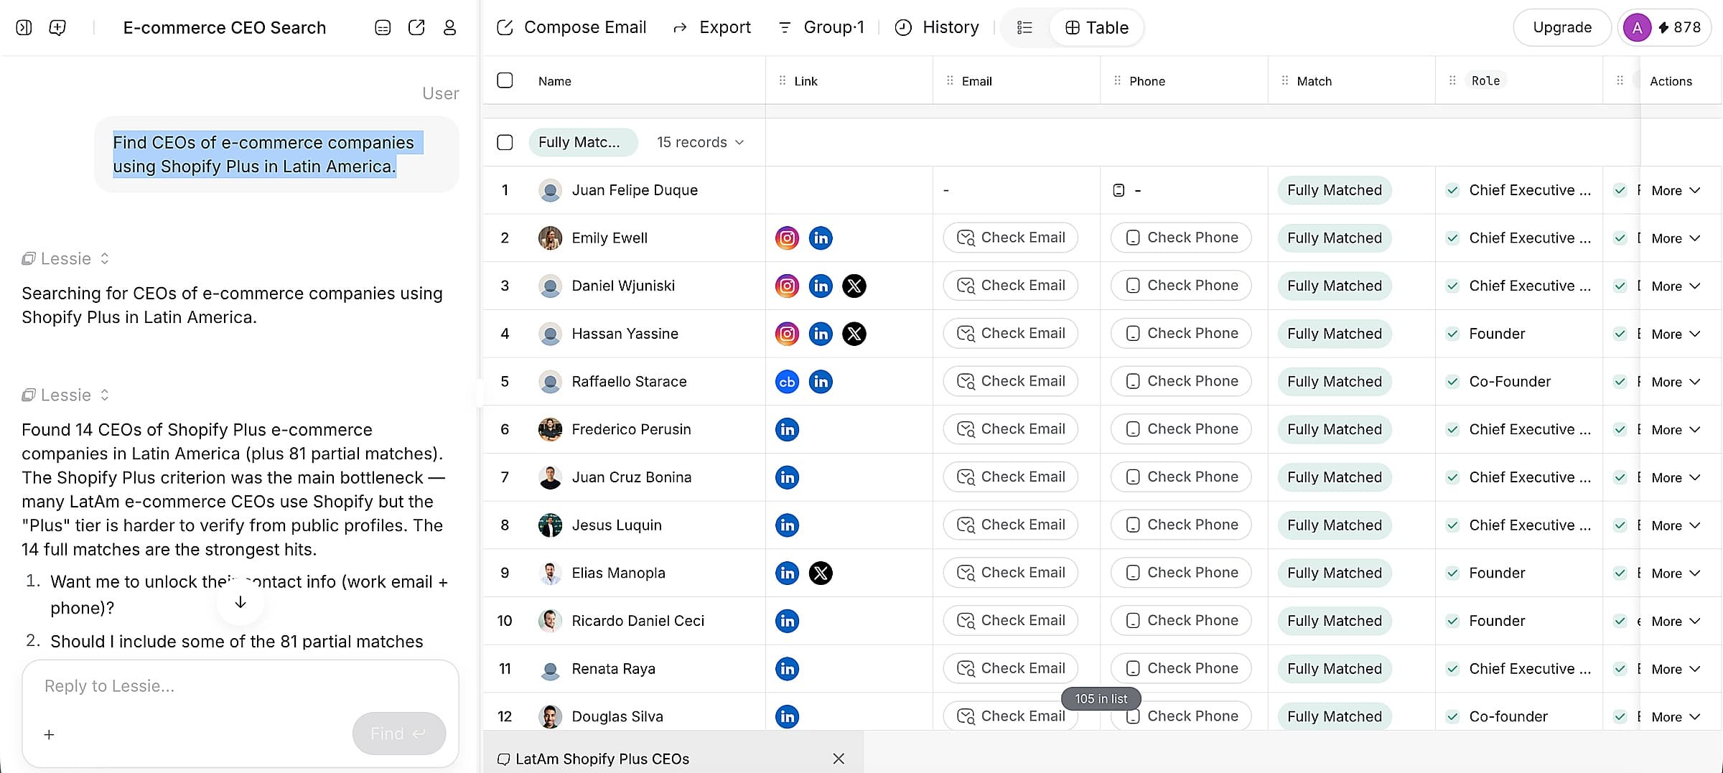
Task: Open More menu for Juan Felipe Duque
Action: pyautogui.click(x=1676, y=190)
